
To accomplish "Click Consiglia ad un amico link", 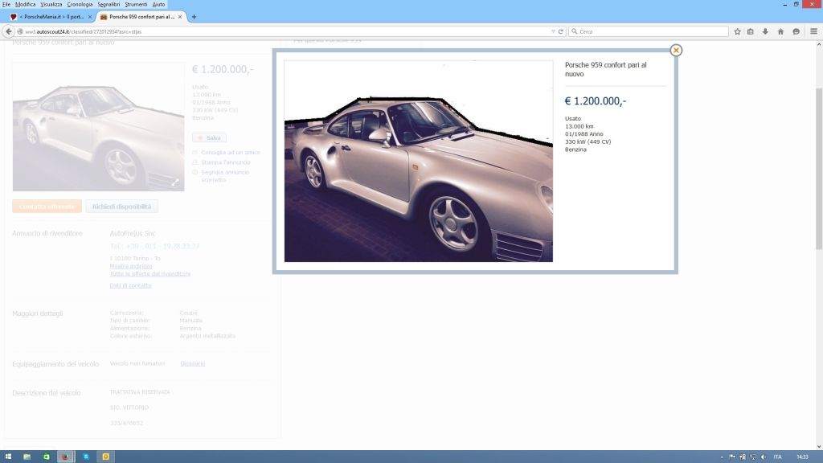I will [231, 152].
